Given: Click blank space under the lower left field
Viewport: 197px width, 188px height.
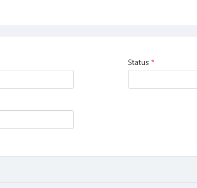Looking at the screenshot, I should pyautogui.click(x=37, y=142).
